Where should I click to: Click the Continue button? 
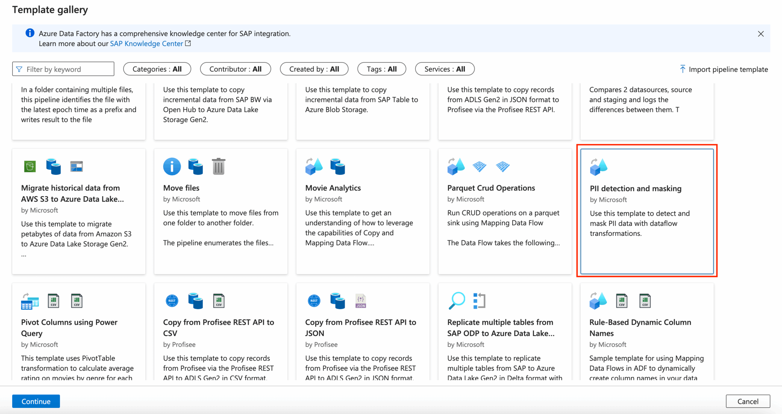pyautogui.click(x=36, y=401)
